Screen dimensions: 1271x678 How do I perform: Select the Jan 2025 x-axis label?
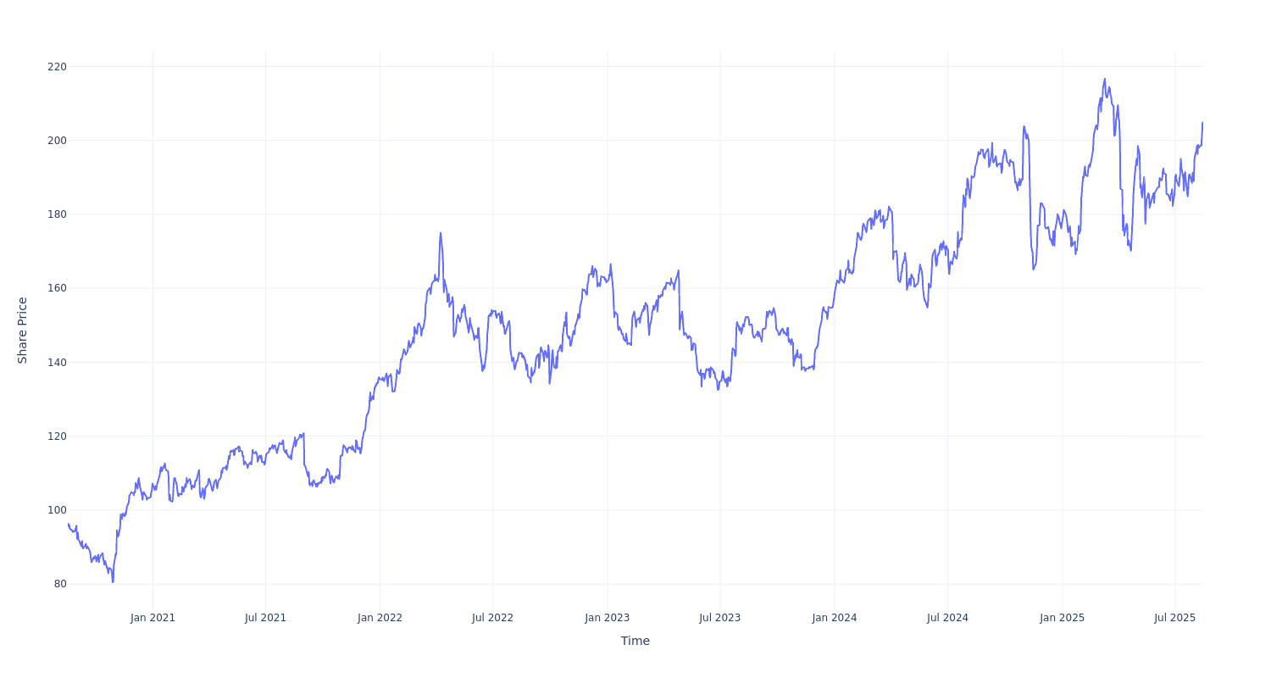tap(1062, 618)
